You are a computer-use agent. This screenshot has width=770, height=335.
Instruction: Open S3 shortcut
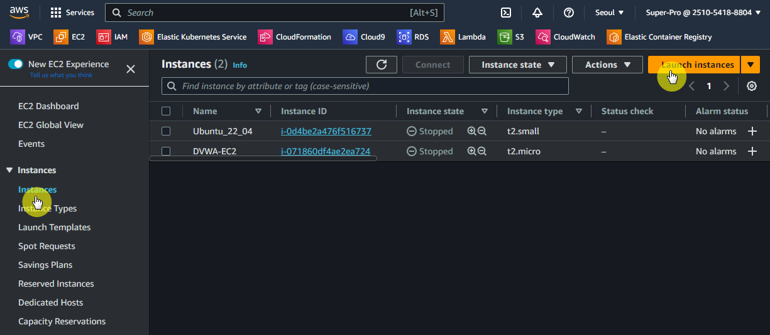[510, 37]
